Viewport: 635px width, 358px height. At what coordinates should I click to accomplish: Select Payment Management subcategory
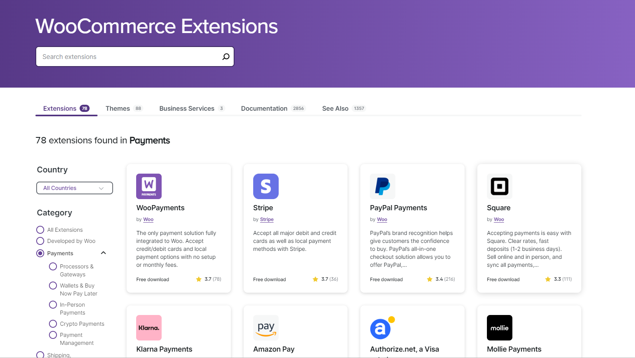point(53,335)
